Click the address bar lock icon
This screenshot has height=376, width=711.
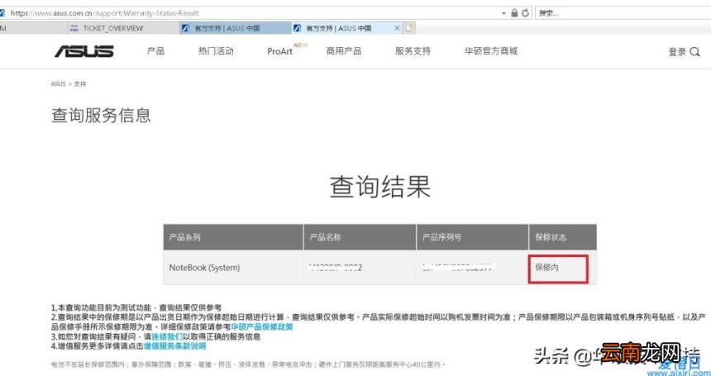(515, 13)
